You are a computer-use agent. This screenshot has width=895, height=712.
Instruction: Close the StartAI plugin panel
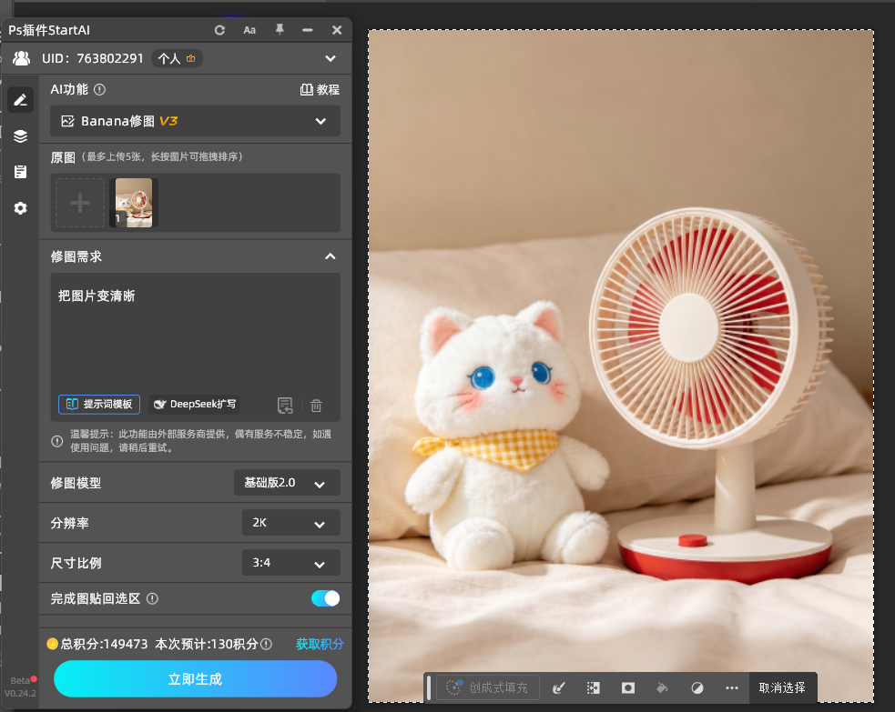coord(337,30)
